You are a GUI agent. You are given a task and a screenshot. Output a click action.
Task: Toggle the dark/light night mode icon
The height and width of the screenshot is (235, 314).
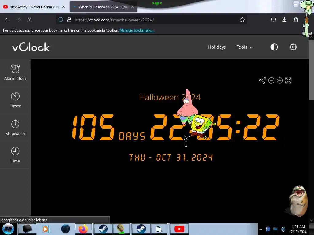[x=274, y=47]
